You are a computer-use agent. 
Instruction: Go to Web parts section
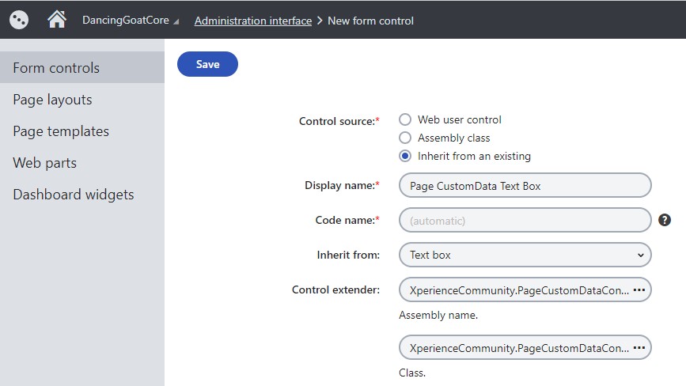(x=44, y=163)
